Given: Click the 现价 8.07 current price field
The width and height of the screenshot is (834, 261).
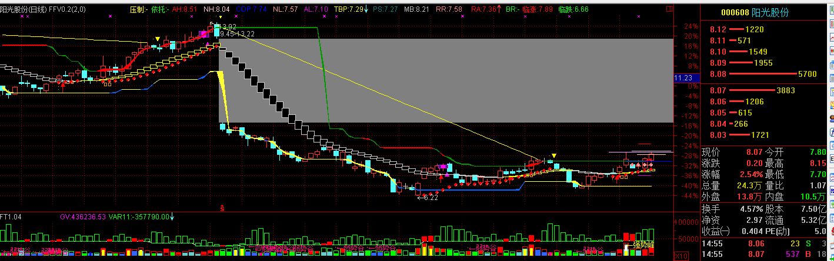Looking at the screenshot, I should tap(732, 152).
